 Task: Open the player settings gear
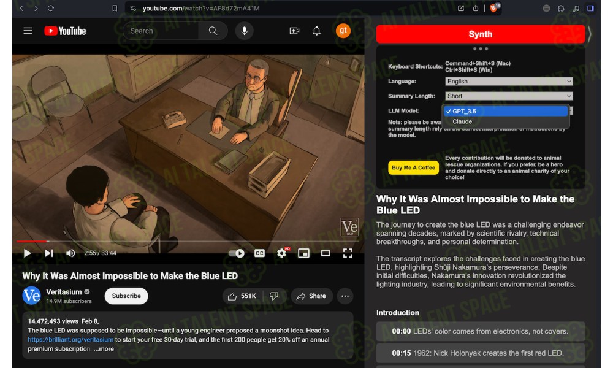click(281, 253)
